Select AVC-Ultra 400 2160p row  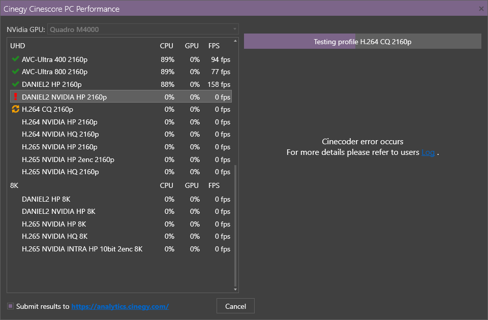point(121,59)
